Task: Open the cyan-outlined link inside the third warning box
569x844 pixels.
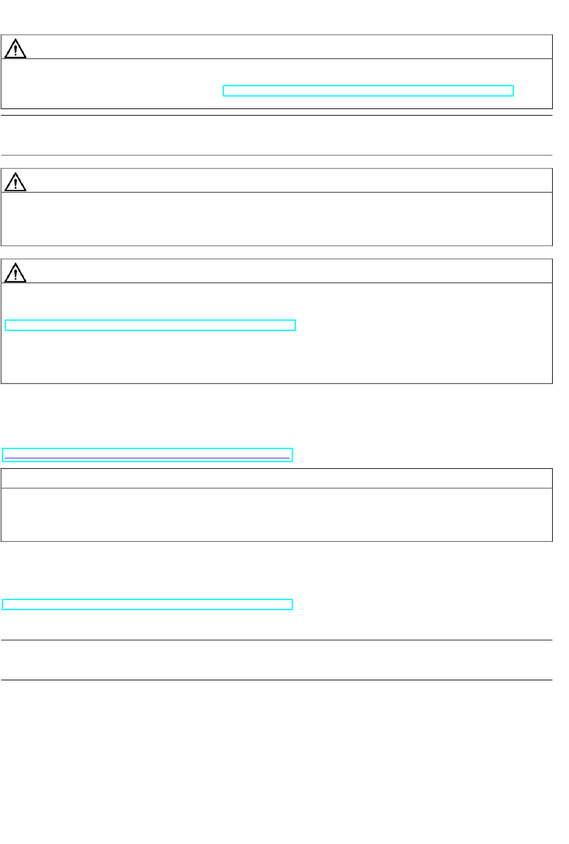Action: coord(150,325)
